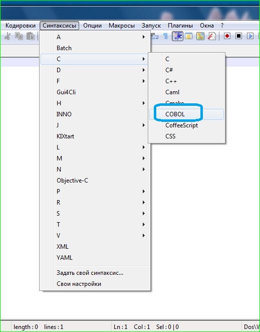Screen dimensions: 260x332
Task: Open Задать свой синтаксис... dialog
Action: [95, 273]
